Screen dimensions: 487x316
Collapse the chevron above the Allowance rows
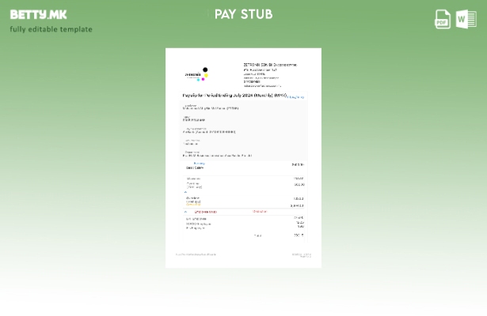(186, 192)
